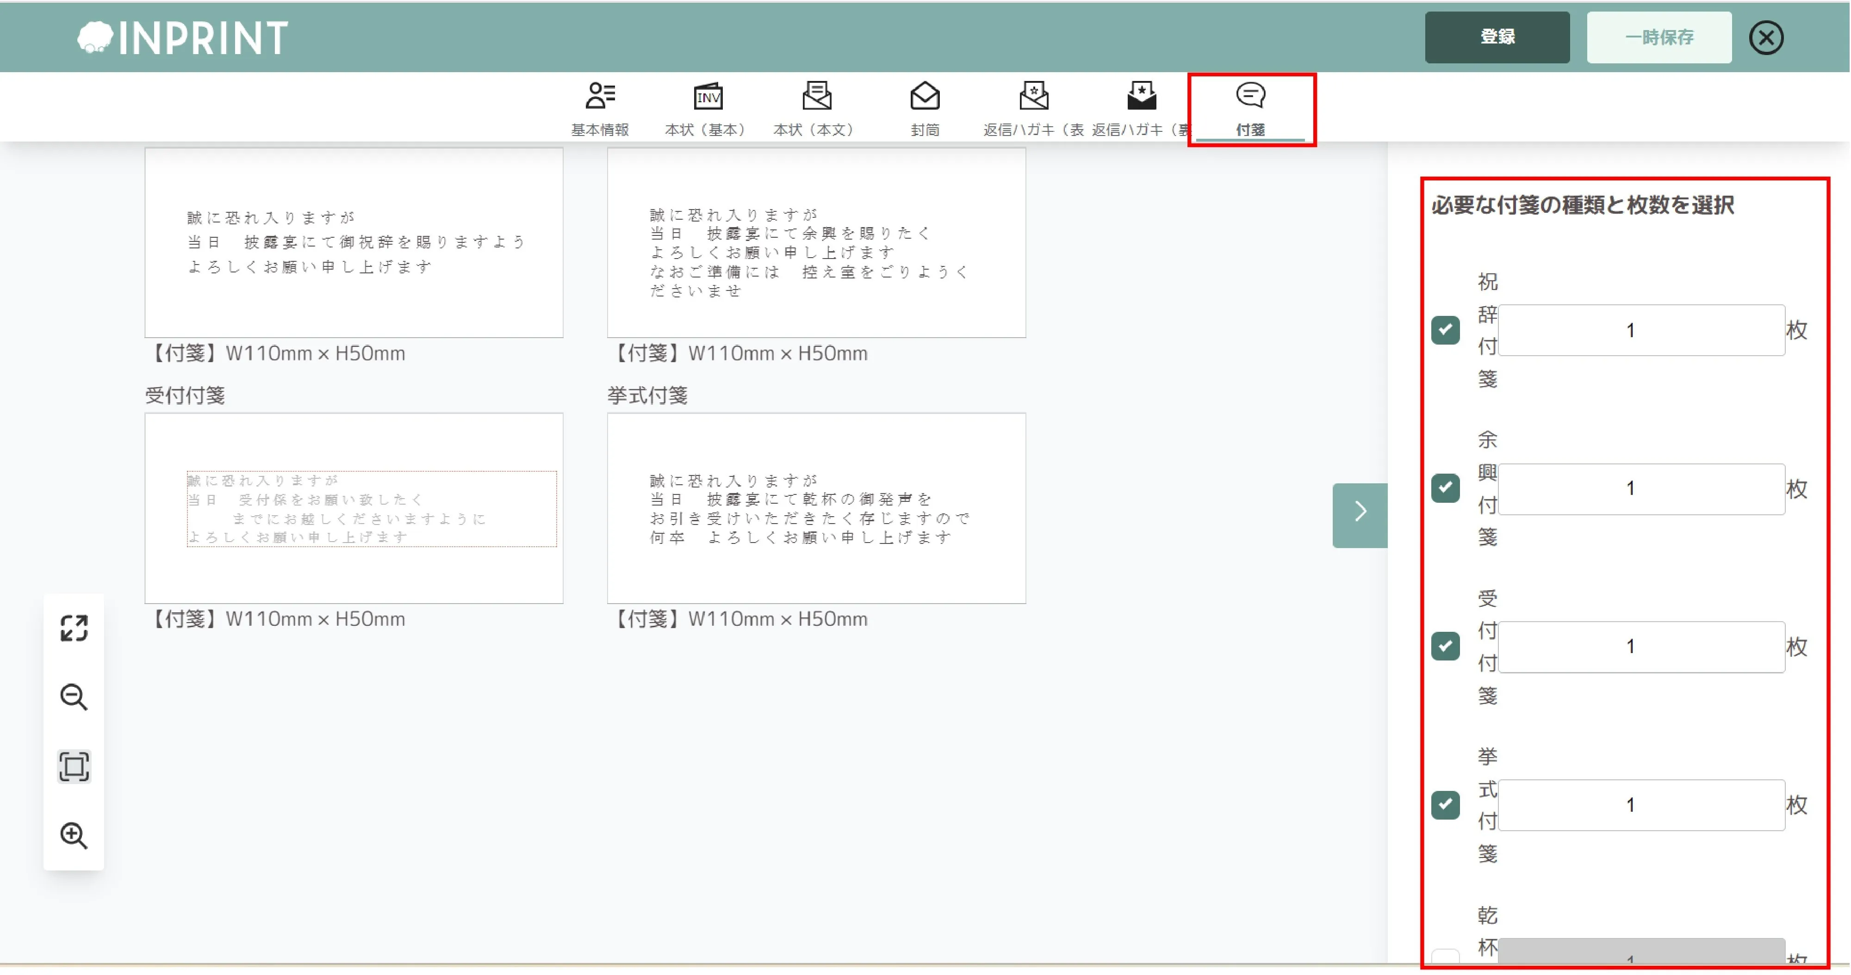Click the INPRINT logo
This screenshot has height=975, width=1851.
pos(183,37)
